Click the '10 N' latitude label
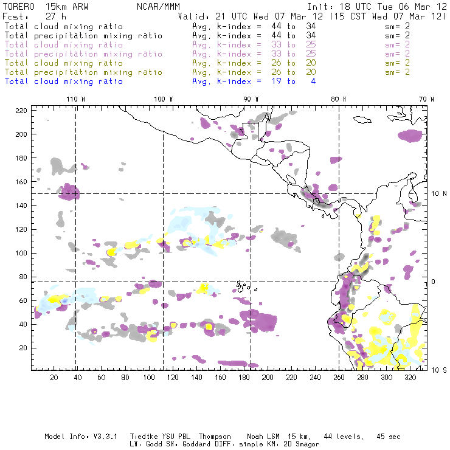Image resolution: width=450 pixels, height=450 pixels. tap(439, 194)
